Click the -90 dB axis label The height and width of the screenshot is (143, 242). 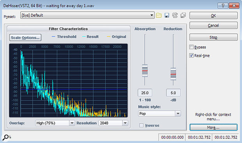pos(15,91)
